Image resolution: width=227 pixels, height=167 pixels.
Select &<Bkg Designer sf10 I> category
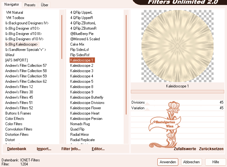pos(22,28)
